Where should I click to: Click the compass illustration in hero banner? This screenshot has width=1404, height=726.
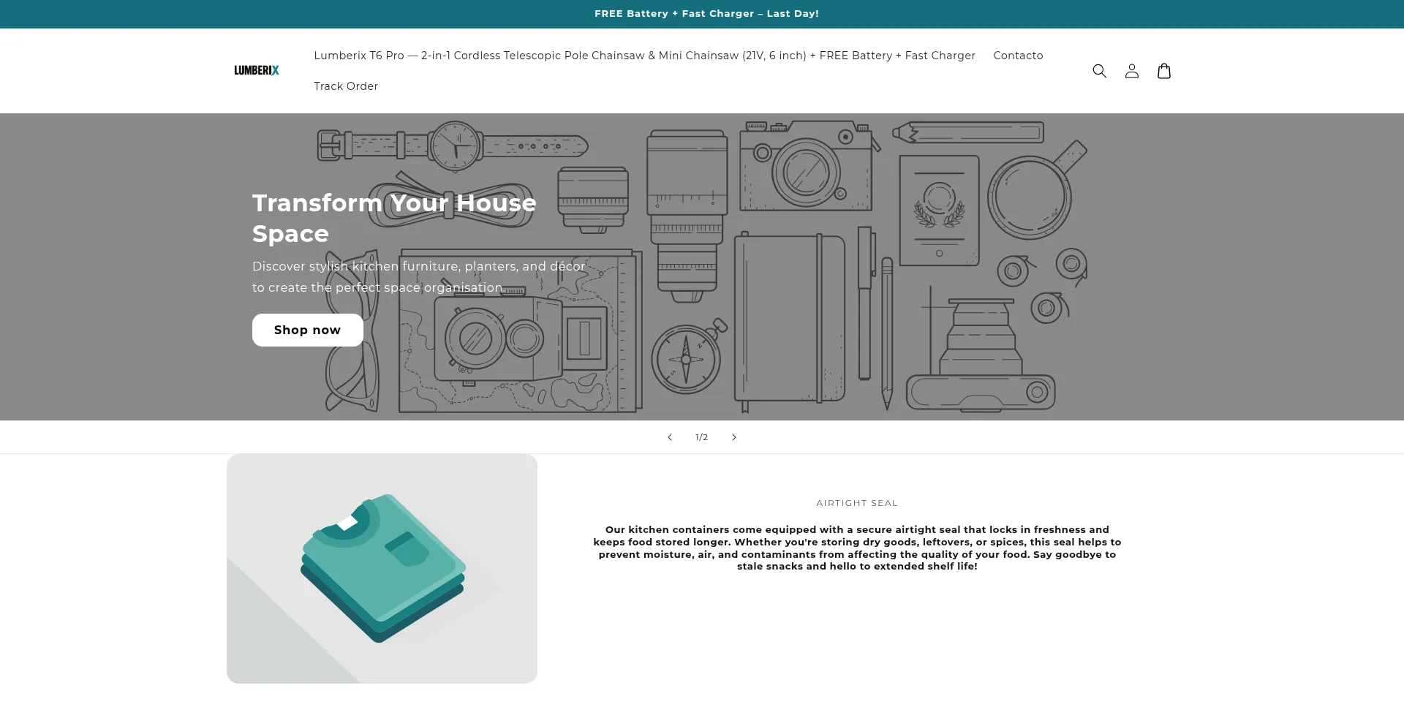(686, 359)
